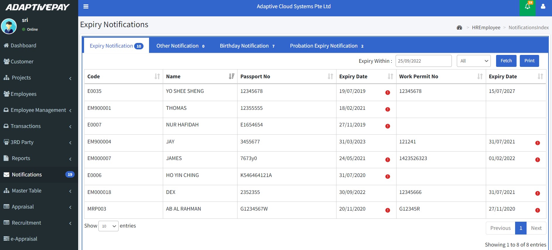Click the work permit alert icon for JAY
Screen dimensions: 552x250
pos(538,143)
